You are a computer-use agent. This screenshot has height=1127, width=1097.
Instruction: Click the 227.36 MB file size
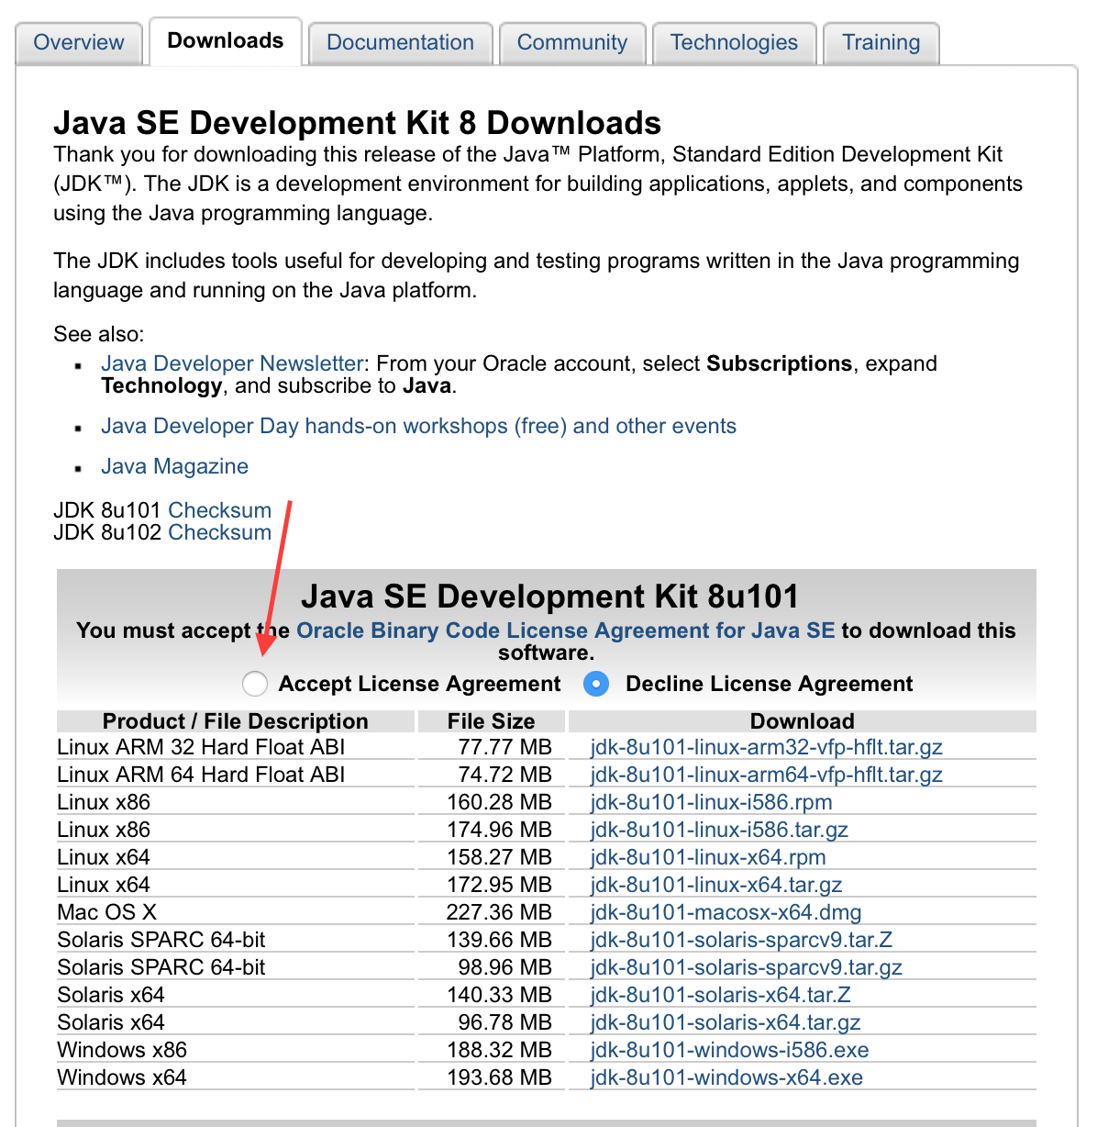pyautogui.click(x=499, y=912)
